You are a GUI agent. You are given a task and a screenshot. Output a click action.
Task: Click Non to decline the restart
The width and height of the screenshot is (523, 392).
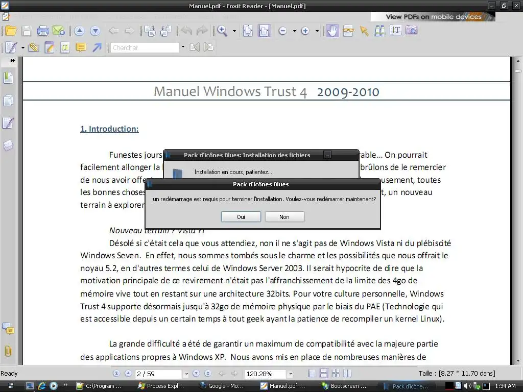284,217
